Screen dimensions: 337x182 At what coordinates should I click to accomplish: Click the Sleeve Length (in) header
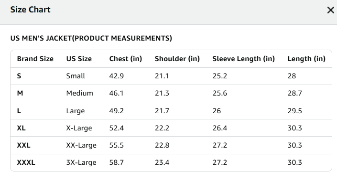pos(243,59)
